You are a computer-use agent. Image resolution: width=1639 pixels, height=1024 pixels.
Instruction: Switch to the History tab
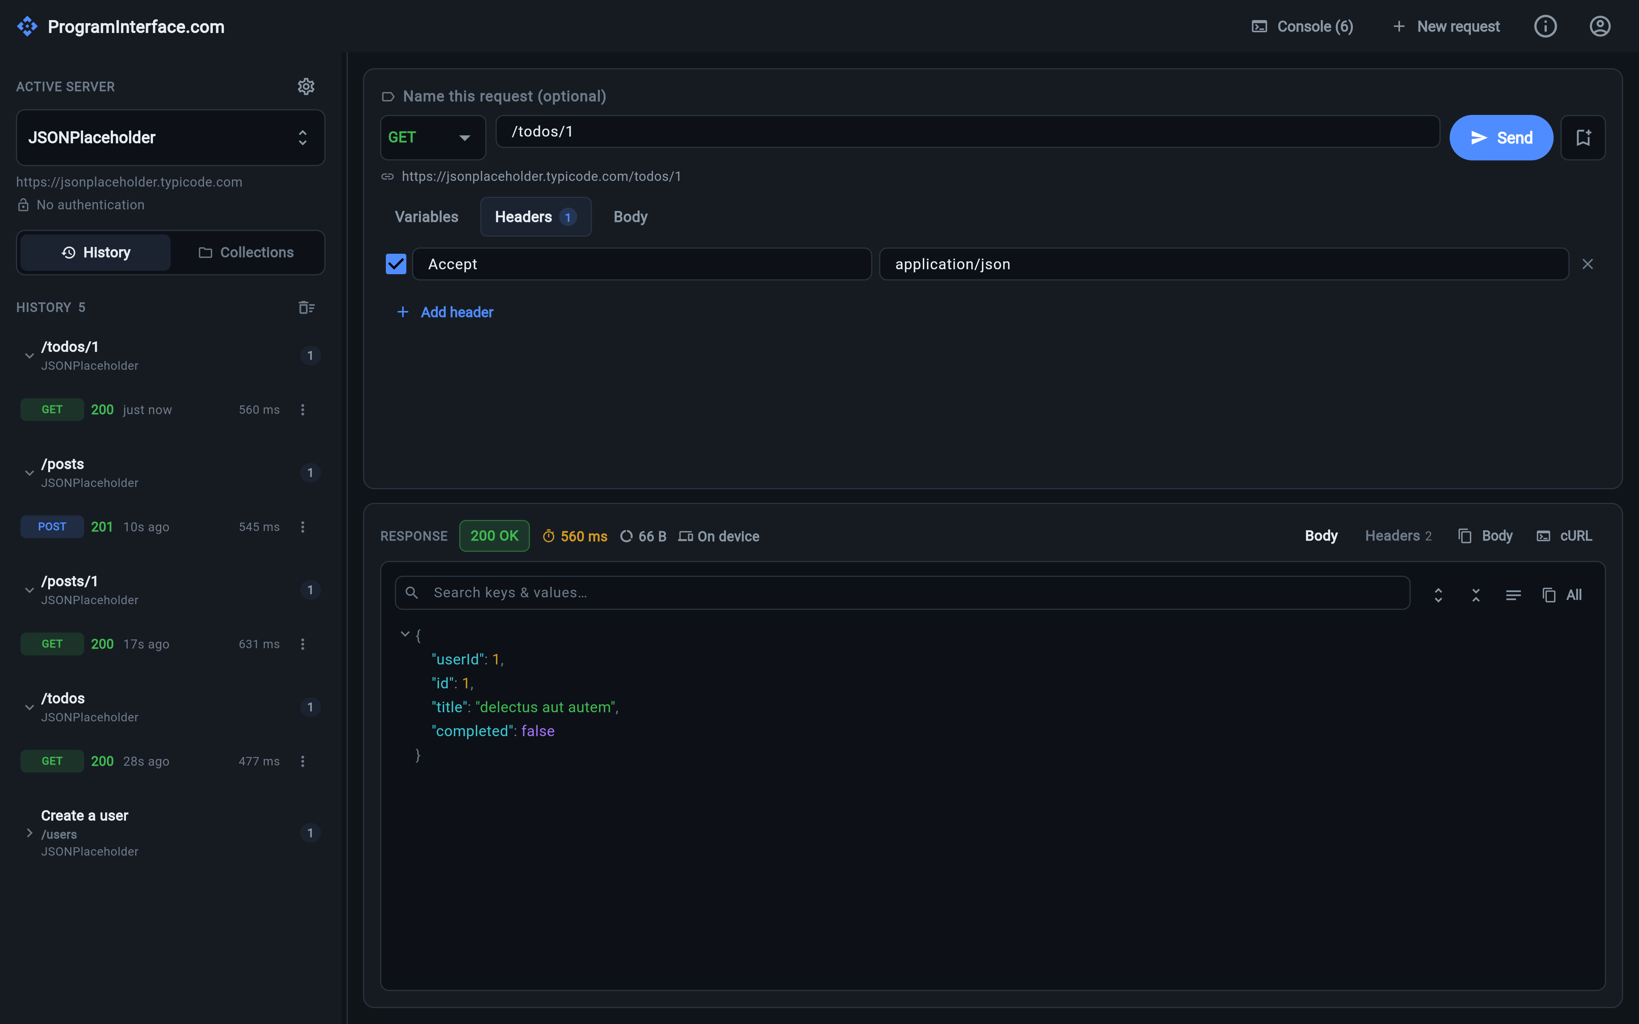(x=96, y=253)
